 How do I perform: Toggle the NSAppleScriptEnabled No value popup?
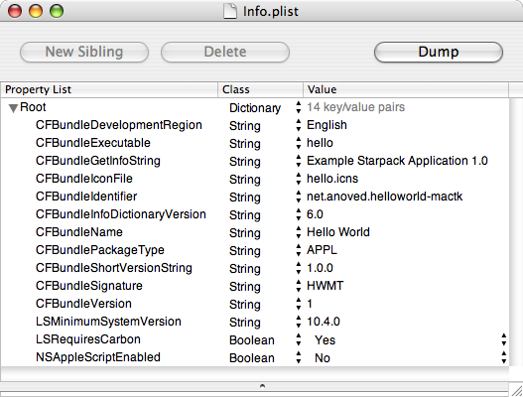[x=504, y=357]
